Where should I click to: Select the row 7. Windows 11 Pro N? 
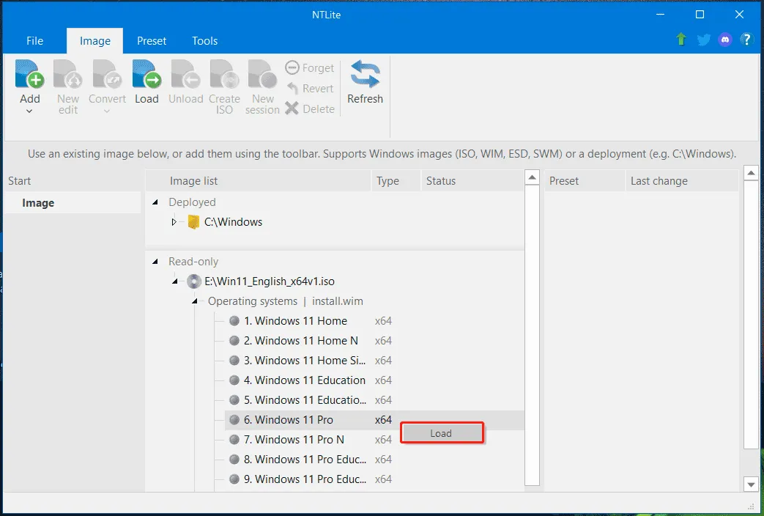(374, 440)
